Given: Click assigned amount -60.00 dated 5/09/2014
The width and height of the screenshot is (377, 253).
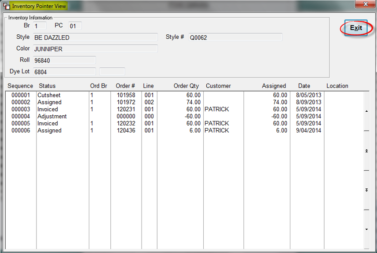Looking at the screenshot, I should pos(279,117).
